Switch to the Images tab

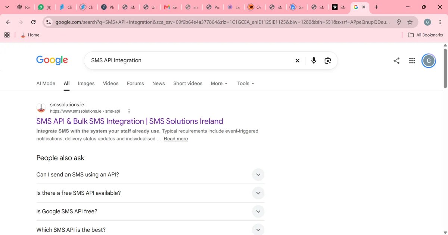pyautogui.click(x=86, y=84)
